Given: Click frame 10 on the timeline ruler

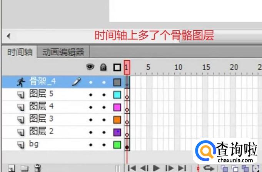Looking at the screenshot, I should click(177, 68).
